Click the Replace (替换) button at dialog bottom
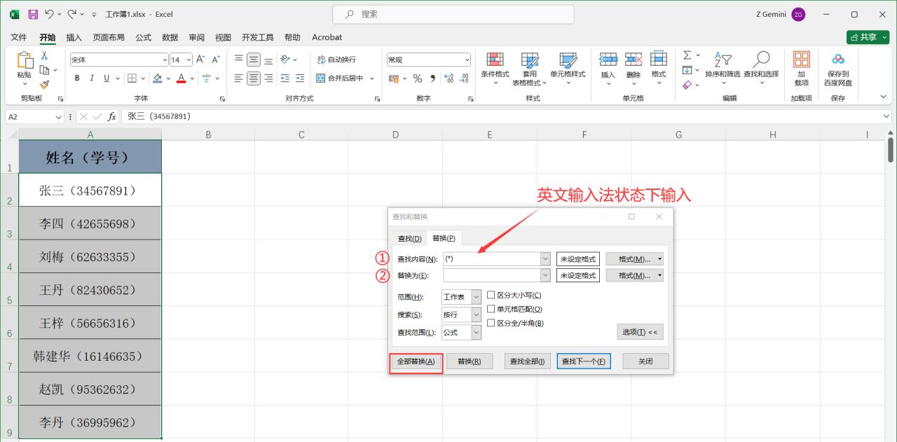The height and width of the screenshot is (442, 897). [470, 361]
